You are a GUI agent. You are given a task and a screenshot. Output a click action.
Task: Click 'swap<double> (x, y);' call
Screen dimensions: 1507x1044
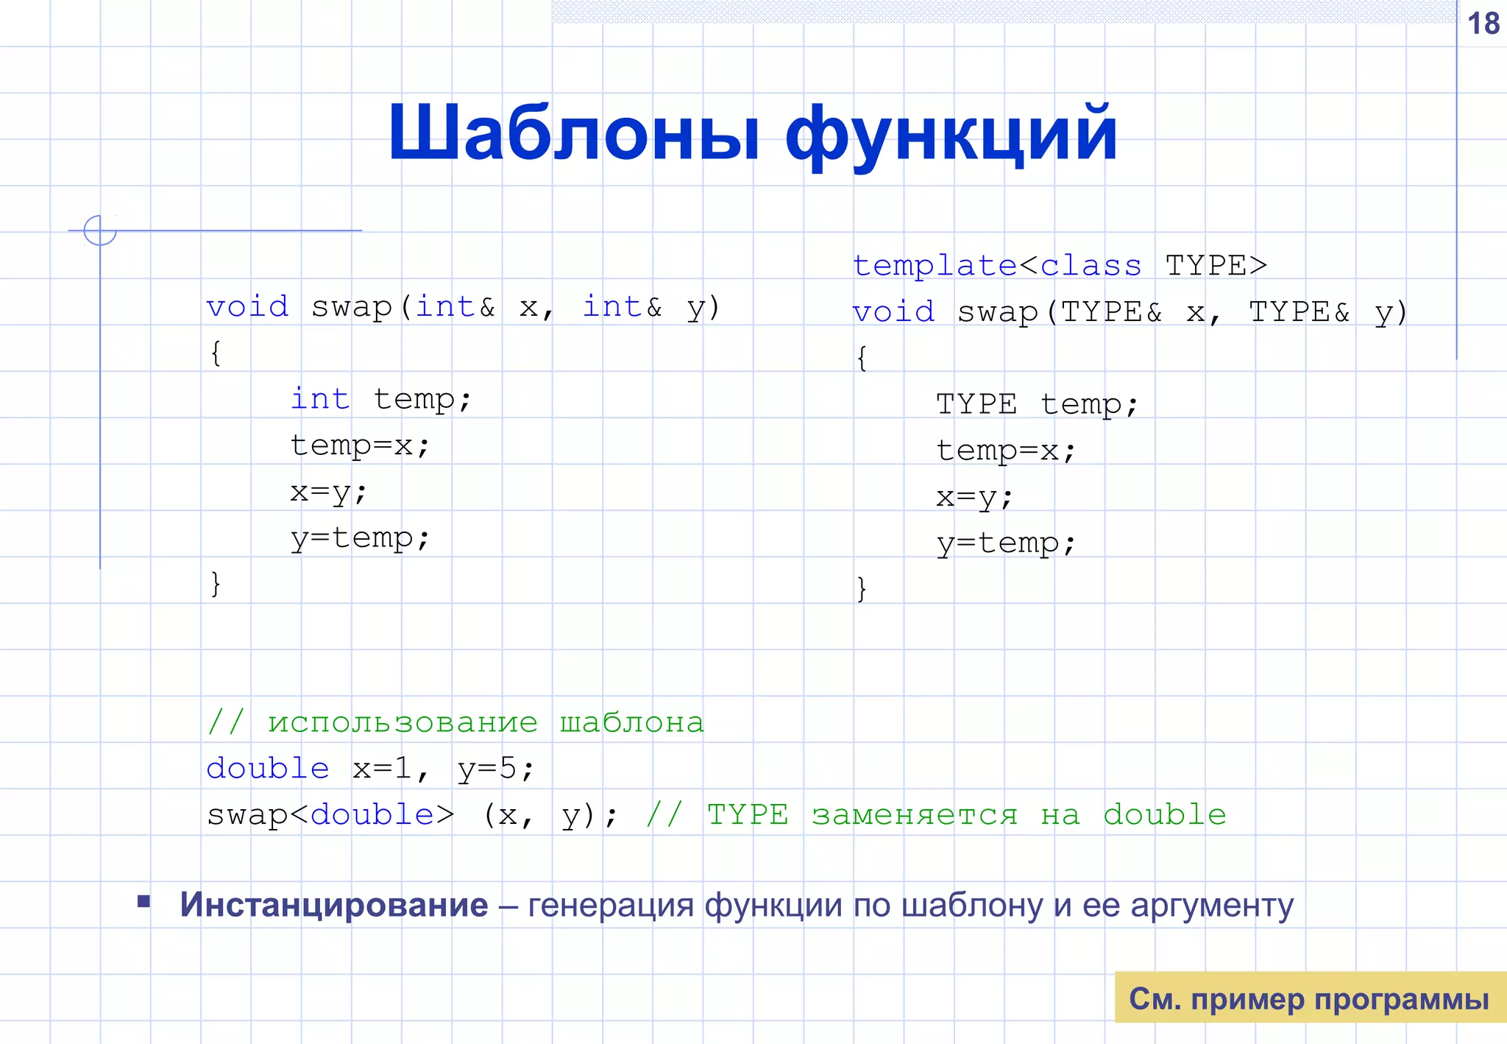(x=413, y=816)
